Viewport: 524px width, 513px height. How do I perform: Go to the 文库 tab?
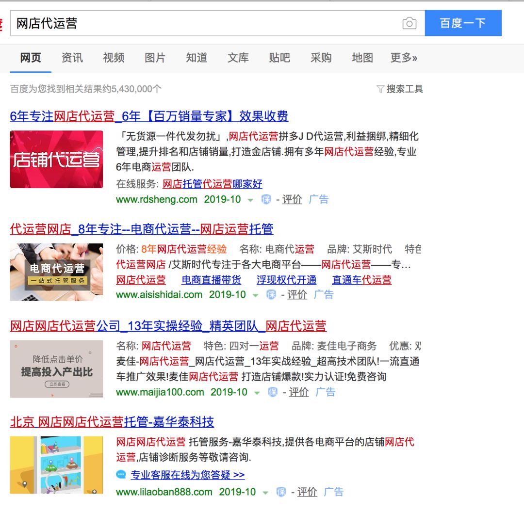[238, 58]
